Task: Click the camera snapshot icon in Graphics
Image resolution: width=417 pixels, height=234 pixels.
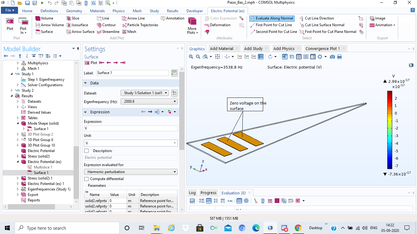Action: (x=332, y=57)
